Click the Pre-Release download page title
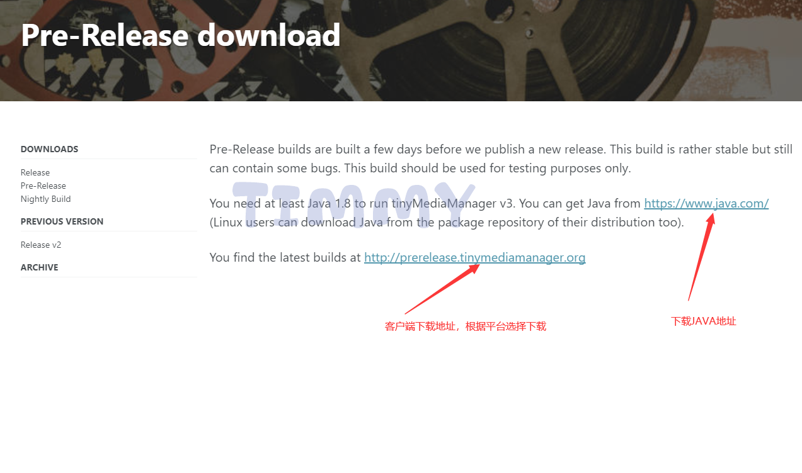 [181, 35]
